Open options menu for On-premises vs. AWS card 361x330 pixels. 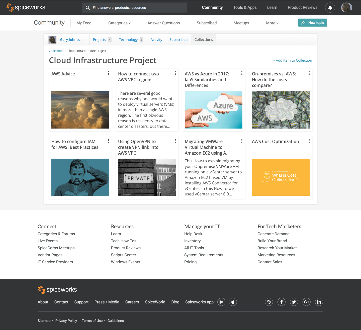pyautogui.click(x=309, y=73)
